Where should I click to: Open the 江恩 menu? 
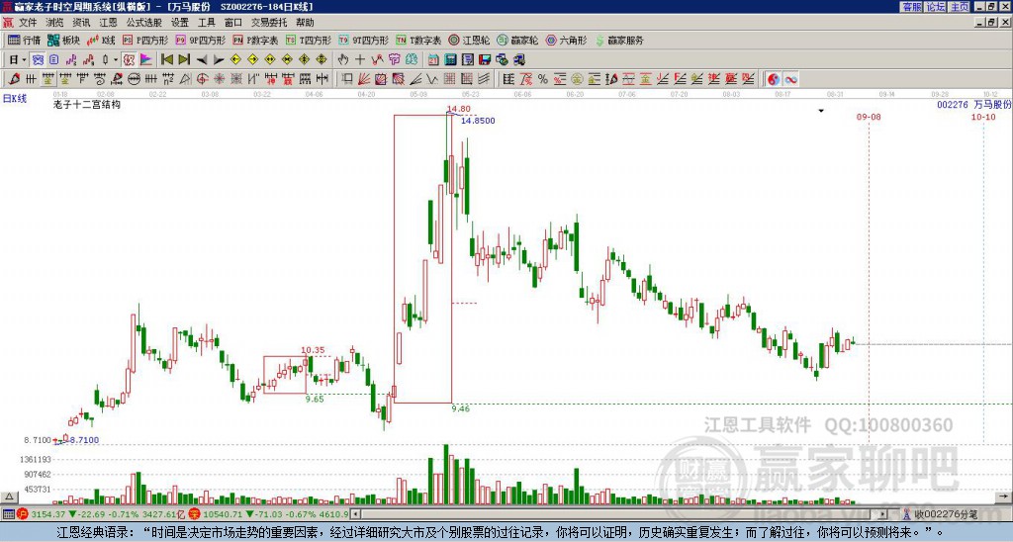108,23
